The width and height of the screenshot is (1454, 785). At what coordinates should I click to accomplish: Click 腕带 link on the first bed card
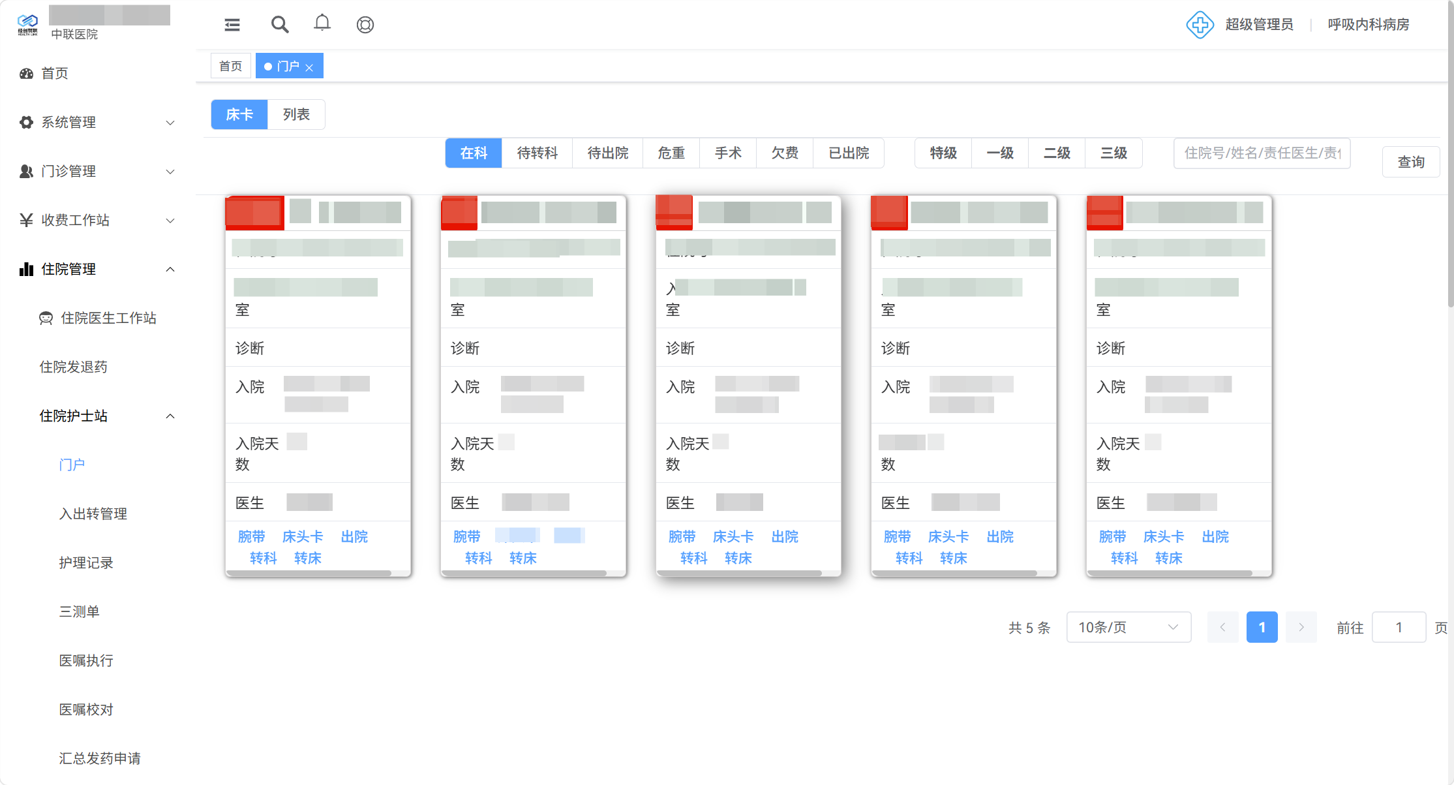(252, 536)
